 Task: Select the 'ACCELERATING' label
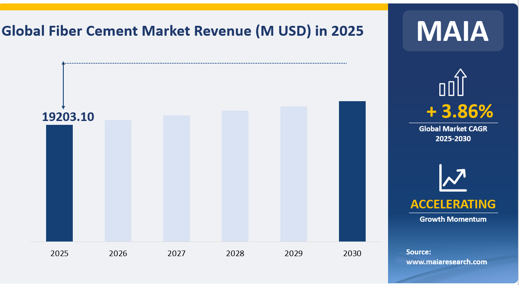coord(452,204)
